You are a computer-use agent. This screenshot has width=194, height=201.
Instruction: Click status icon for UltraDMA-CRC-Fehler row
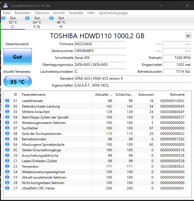7,188
